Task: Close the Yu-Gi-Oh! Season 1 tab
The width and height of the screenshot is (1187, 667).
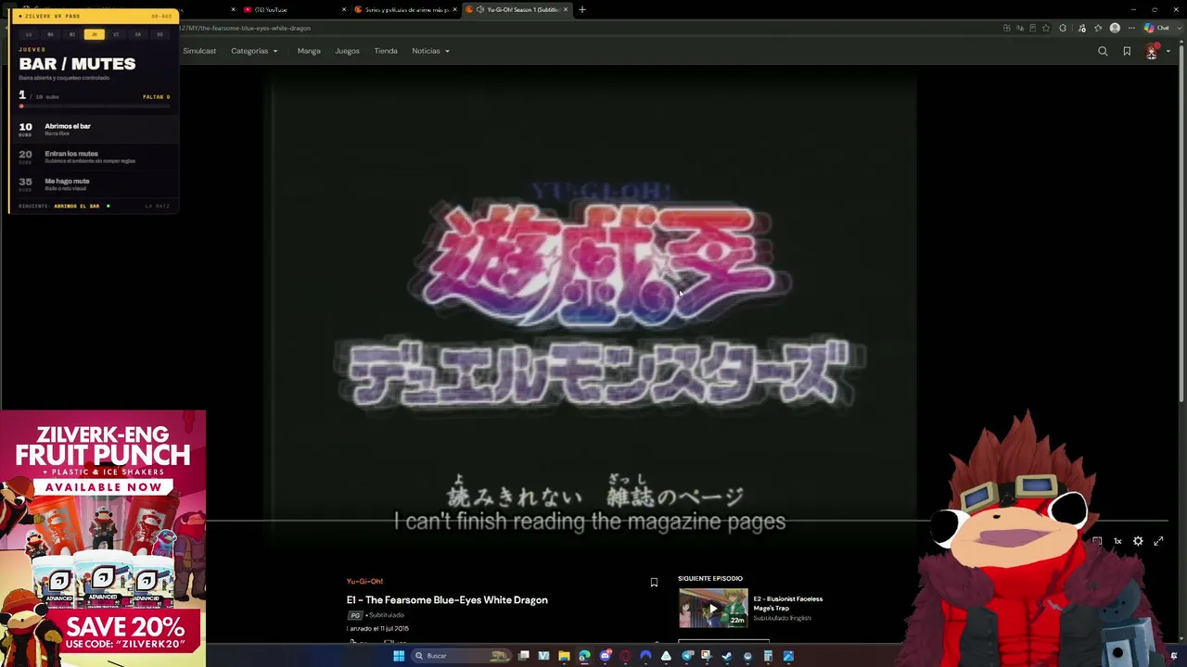Action: (x=566, y=9)
